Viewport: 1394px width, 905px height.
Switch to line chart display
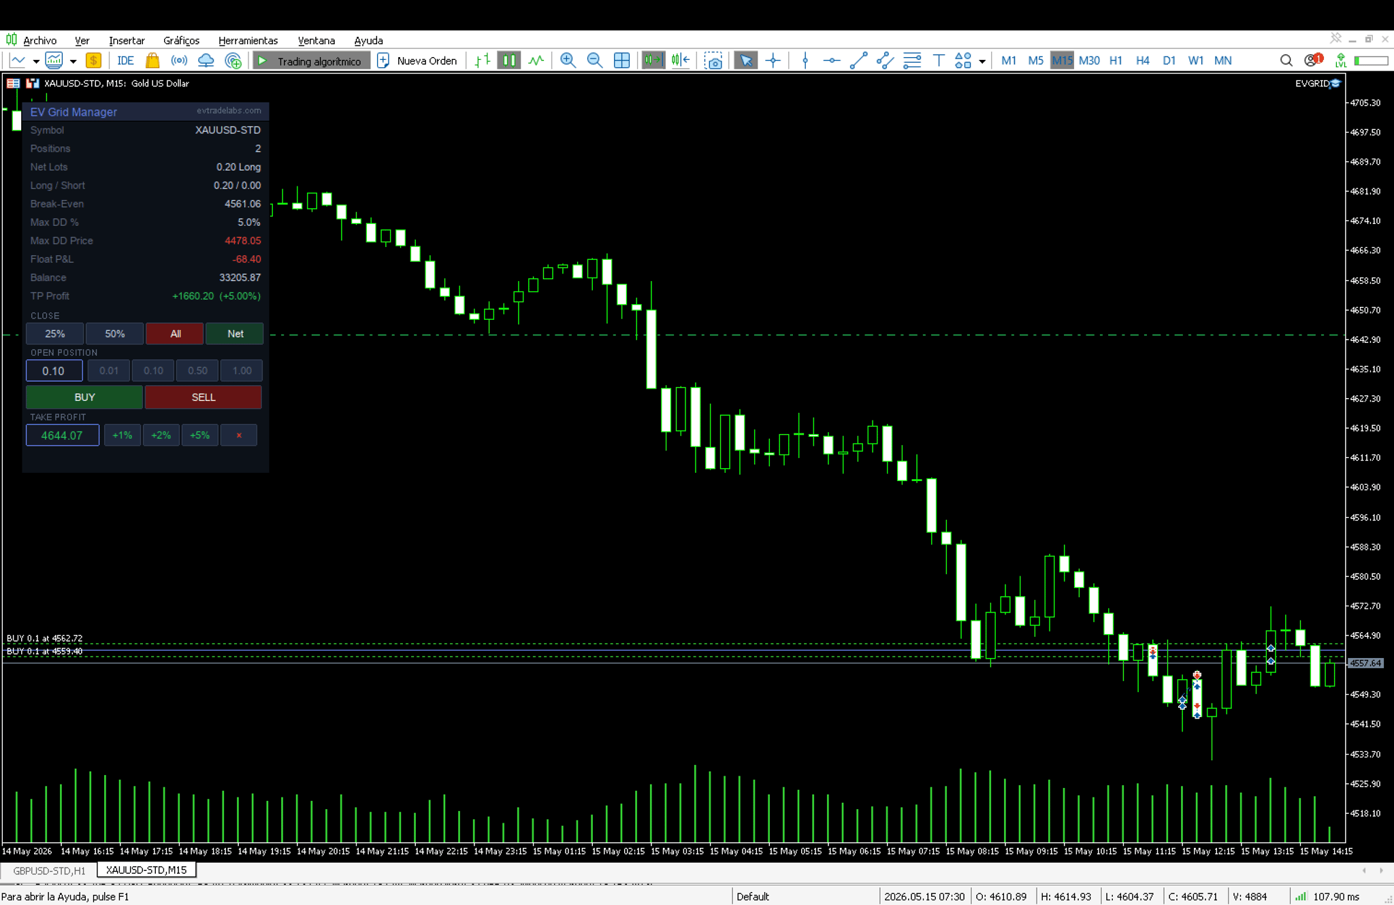(536, 61)
